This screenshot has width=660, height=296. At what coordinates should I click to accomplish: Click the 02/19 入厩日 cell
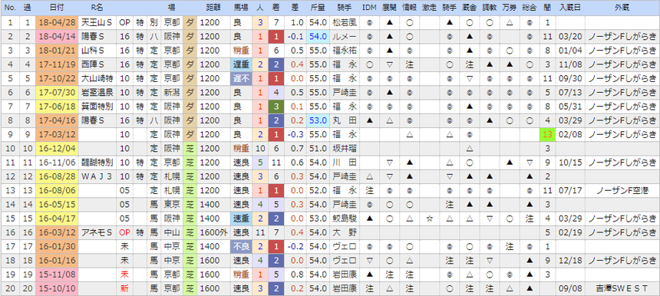(570, 232)
